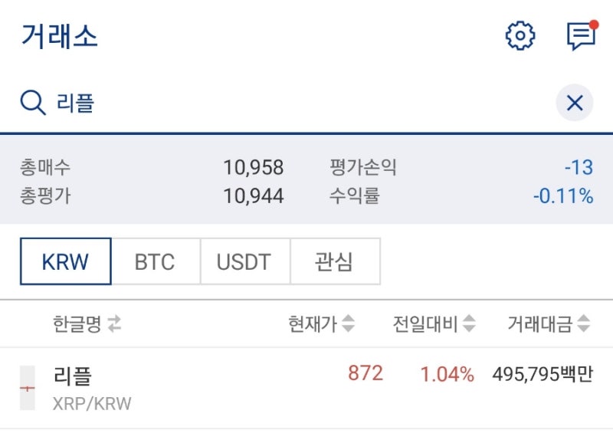The width and height of the screenshot is (613, 440).
Task: Open the chat messages icon
Action: pyautogui.click(x=582, y=35)
